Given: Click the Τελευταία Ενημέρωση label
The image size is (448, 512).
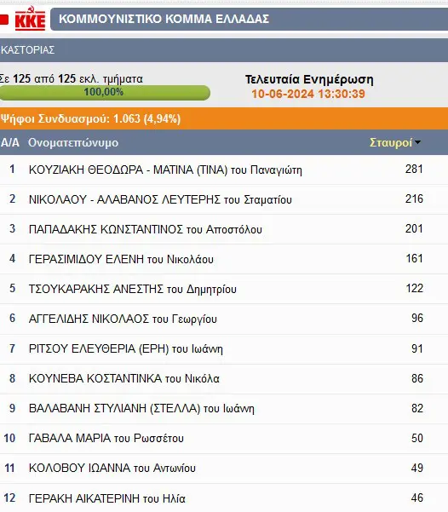Looking at the screenshot, I should 309,79.
